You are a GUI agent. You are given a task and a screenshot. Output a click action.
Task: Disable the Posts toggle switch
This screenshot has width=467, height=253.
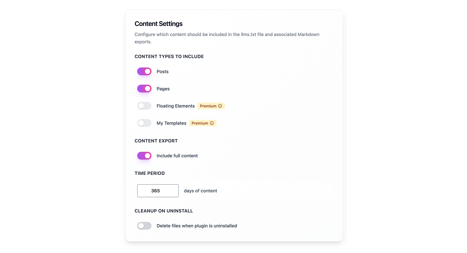(x=144, y=71)
